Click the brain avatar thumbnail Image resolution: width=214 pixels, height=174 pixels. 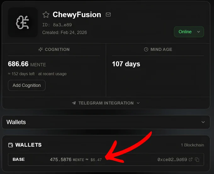(x=23, y=22)
